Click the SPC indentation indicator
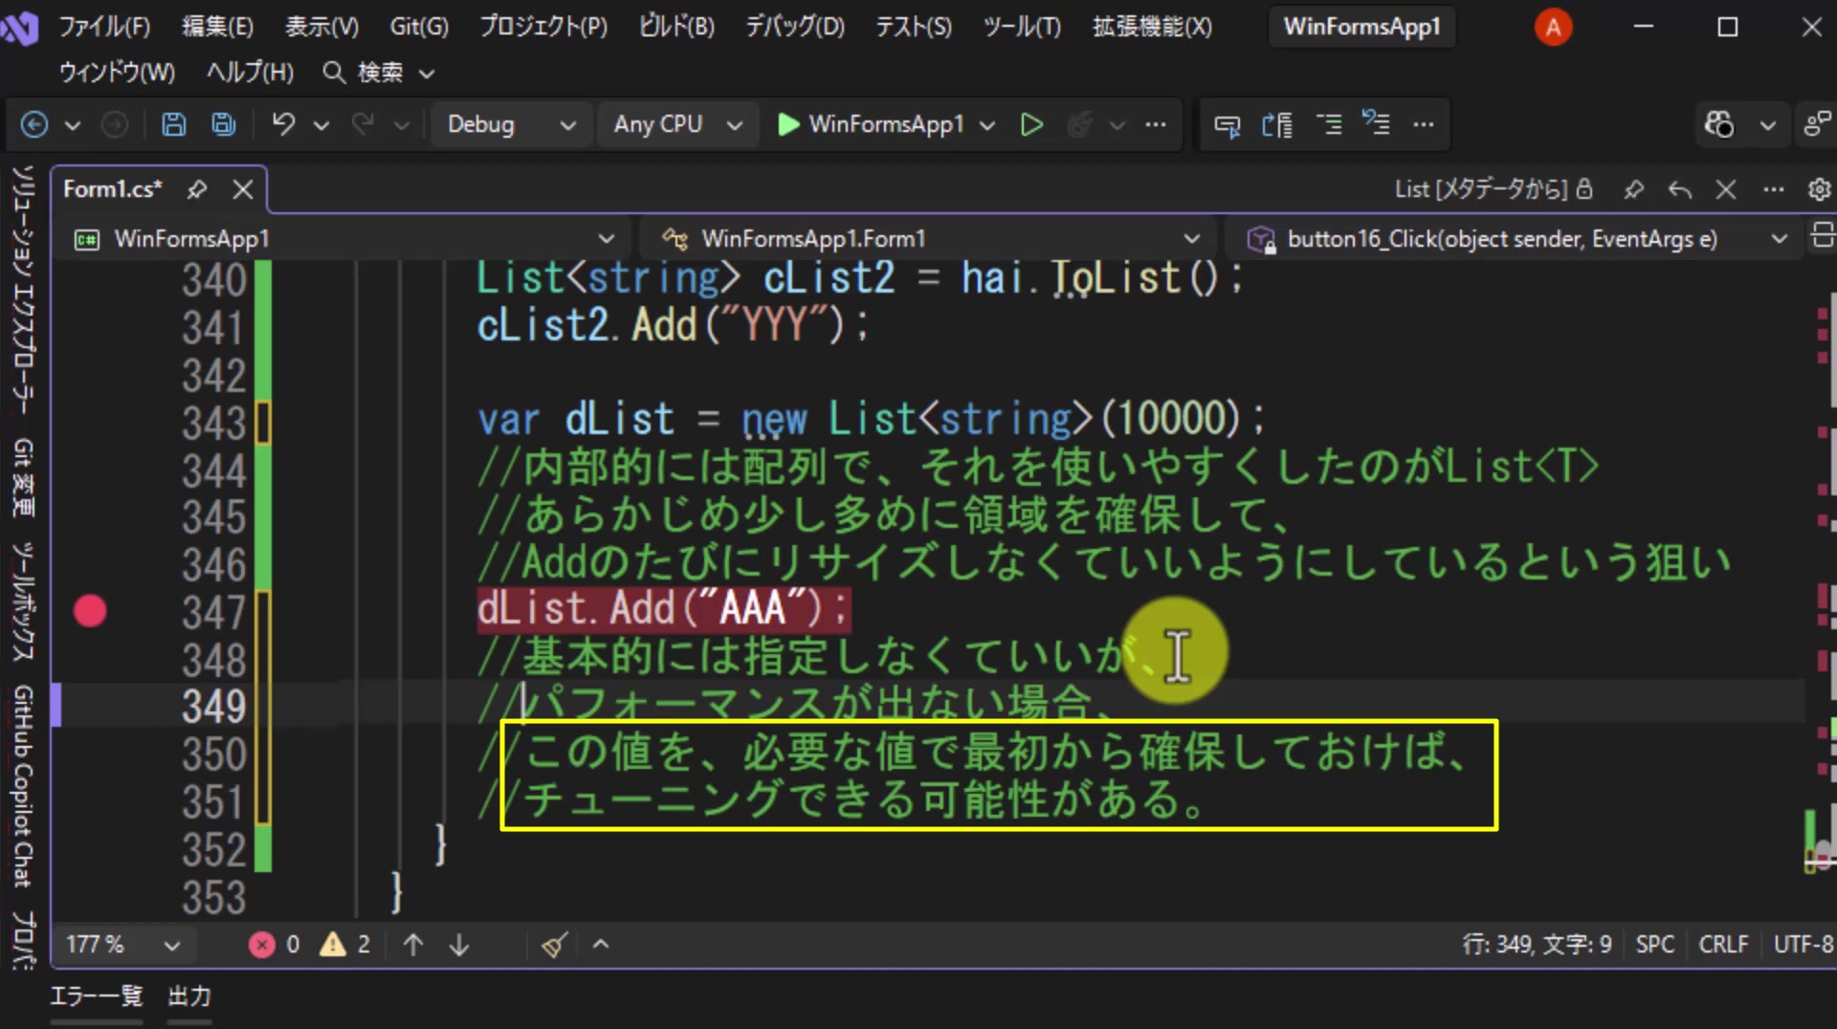The image size is (1837, 1029). 1655,945
